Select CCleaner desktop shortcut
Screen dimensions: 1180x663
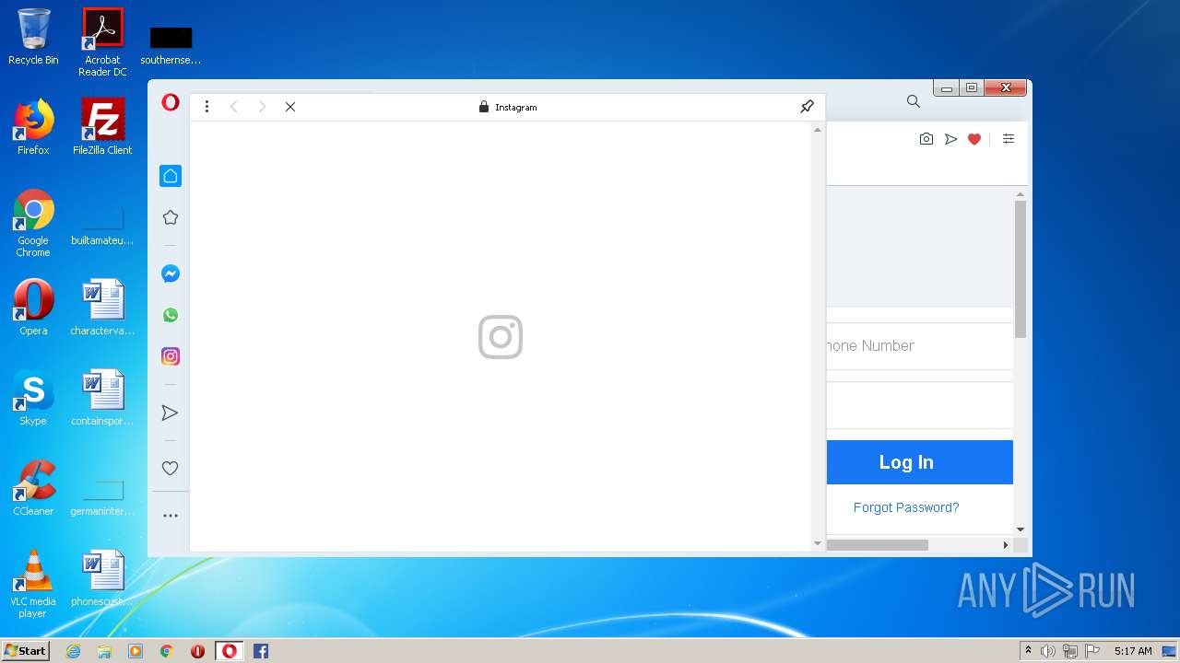pos(33,488)
